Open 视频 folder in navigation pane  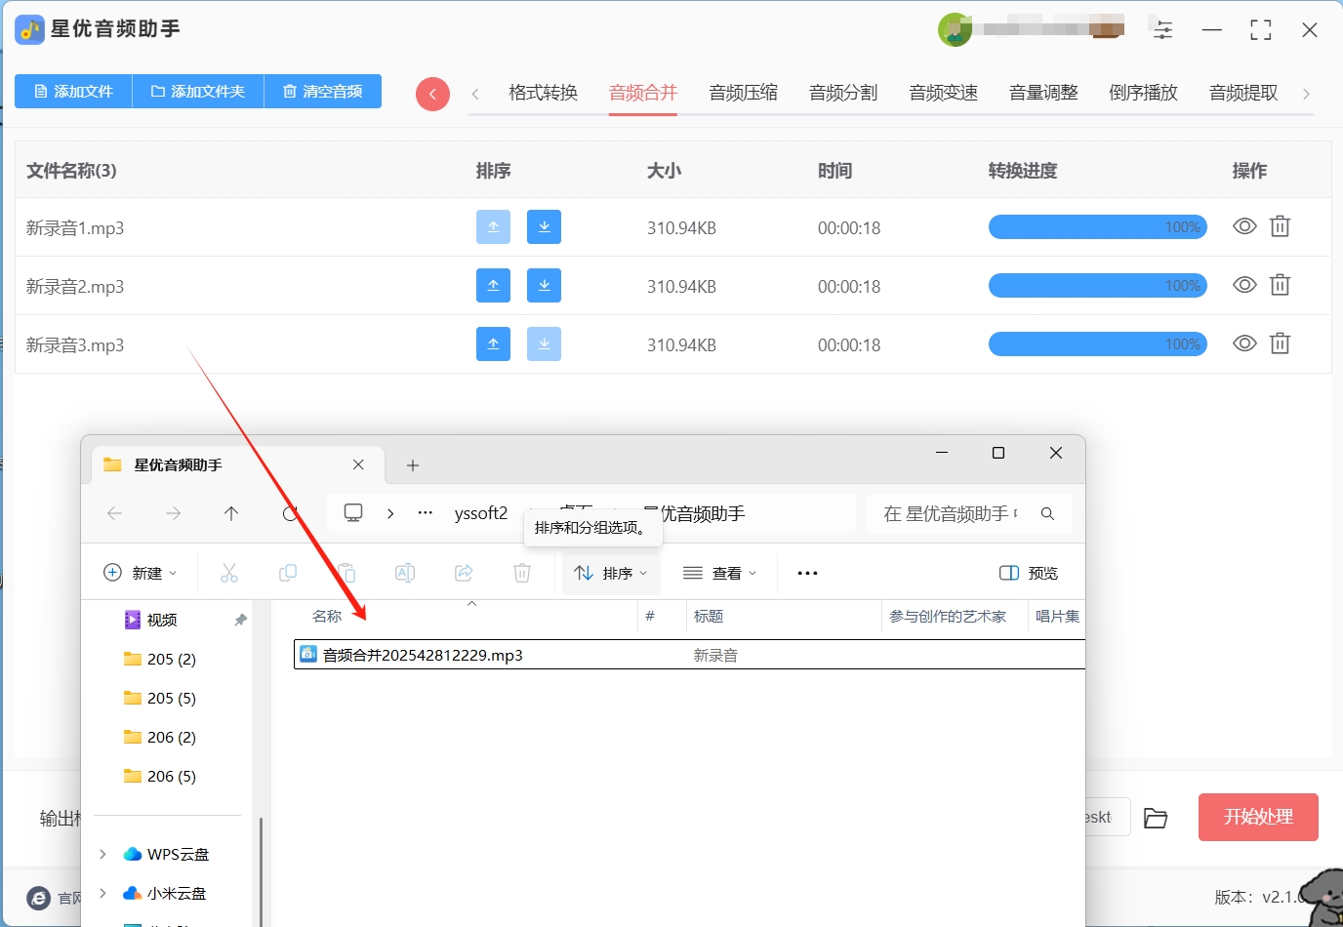pyautogui.click(x=162, y=620)
